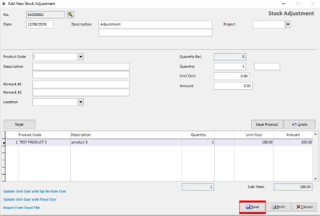Click the Quantity field showing 1

click(x=230, y=66)
